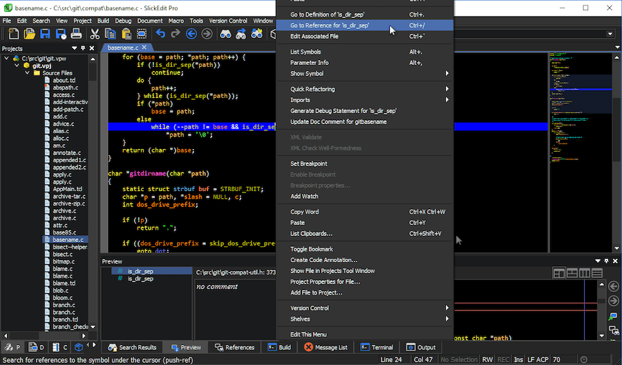
Task: Switch to the Search Results tab
Action: [132, 347]
